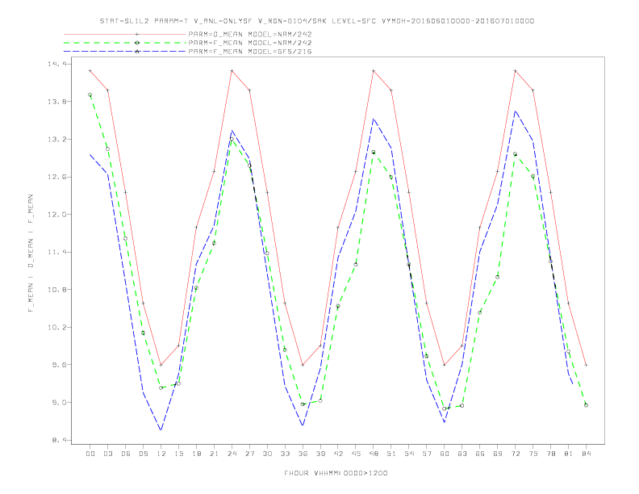Click x-axis forecast hour label 21
The image size is (639, 494).
pos(214,454)
